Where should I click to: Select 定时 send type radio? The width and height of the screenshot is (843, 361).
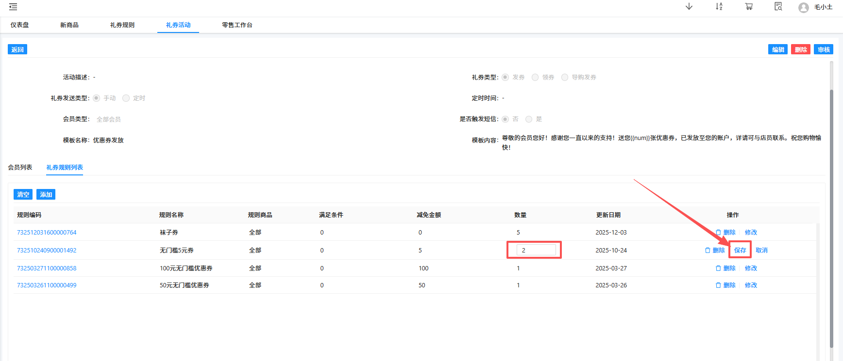click(x=126, y=98)
